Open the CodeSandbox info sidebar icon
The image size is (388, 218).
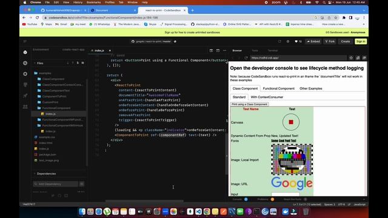click(25, 52)
